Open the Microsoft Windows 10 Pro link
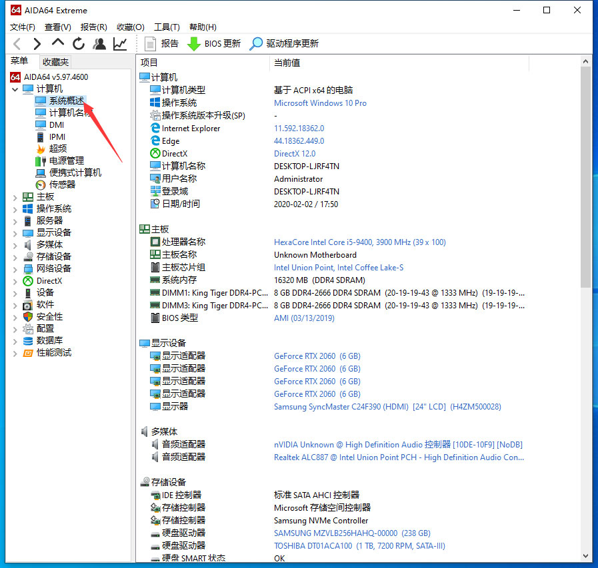Viewport: 598px width, 568px height. 320,103
